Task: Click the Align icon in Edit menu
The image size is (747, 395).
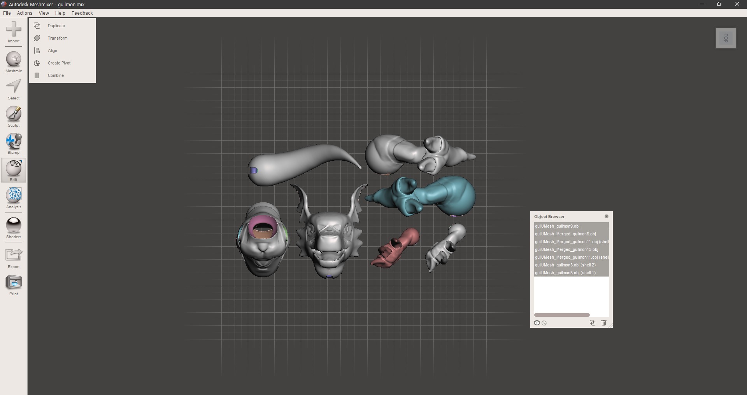Action: pyautogui.click(x=37, y=50)
